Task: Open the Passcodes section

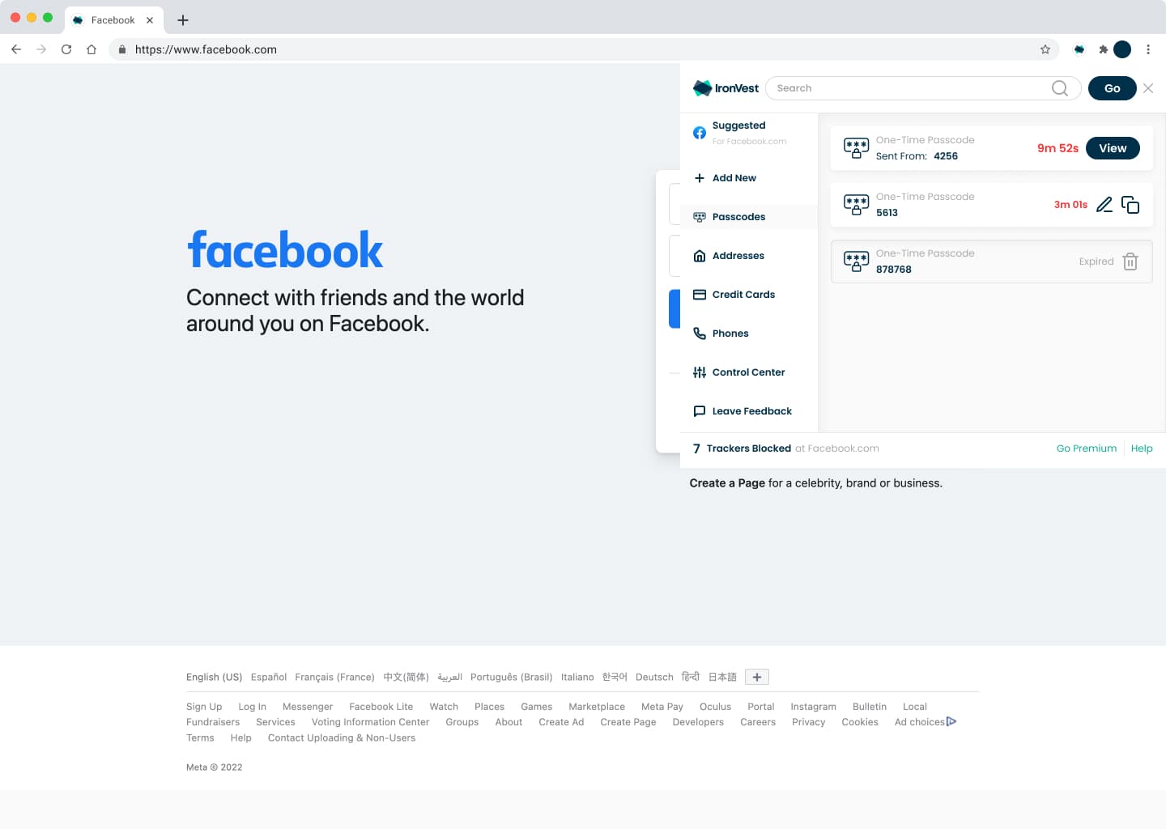Action: point(749,217)
